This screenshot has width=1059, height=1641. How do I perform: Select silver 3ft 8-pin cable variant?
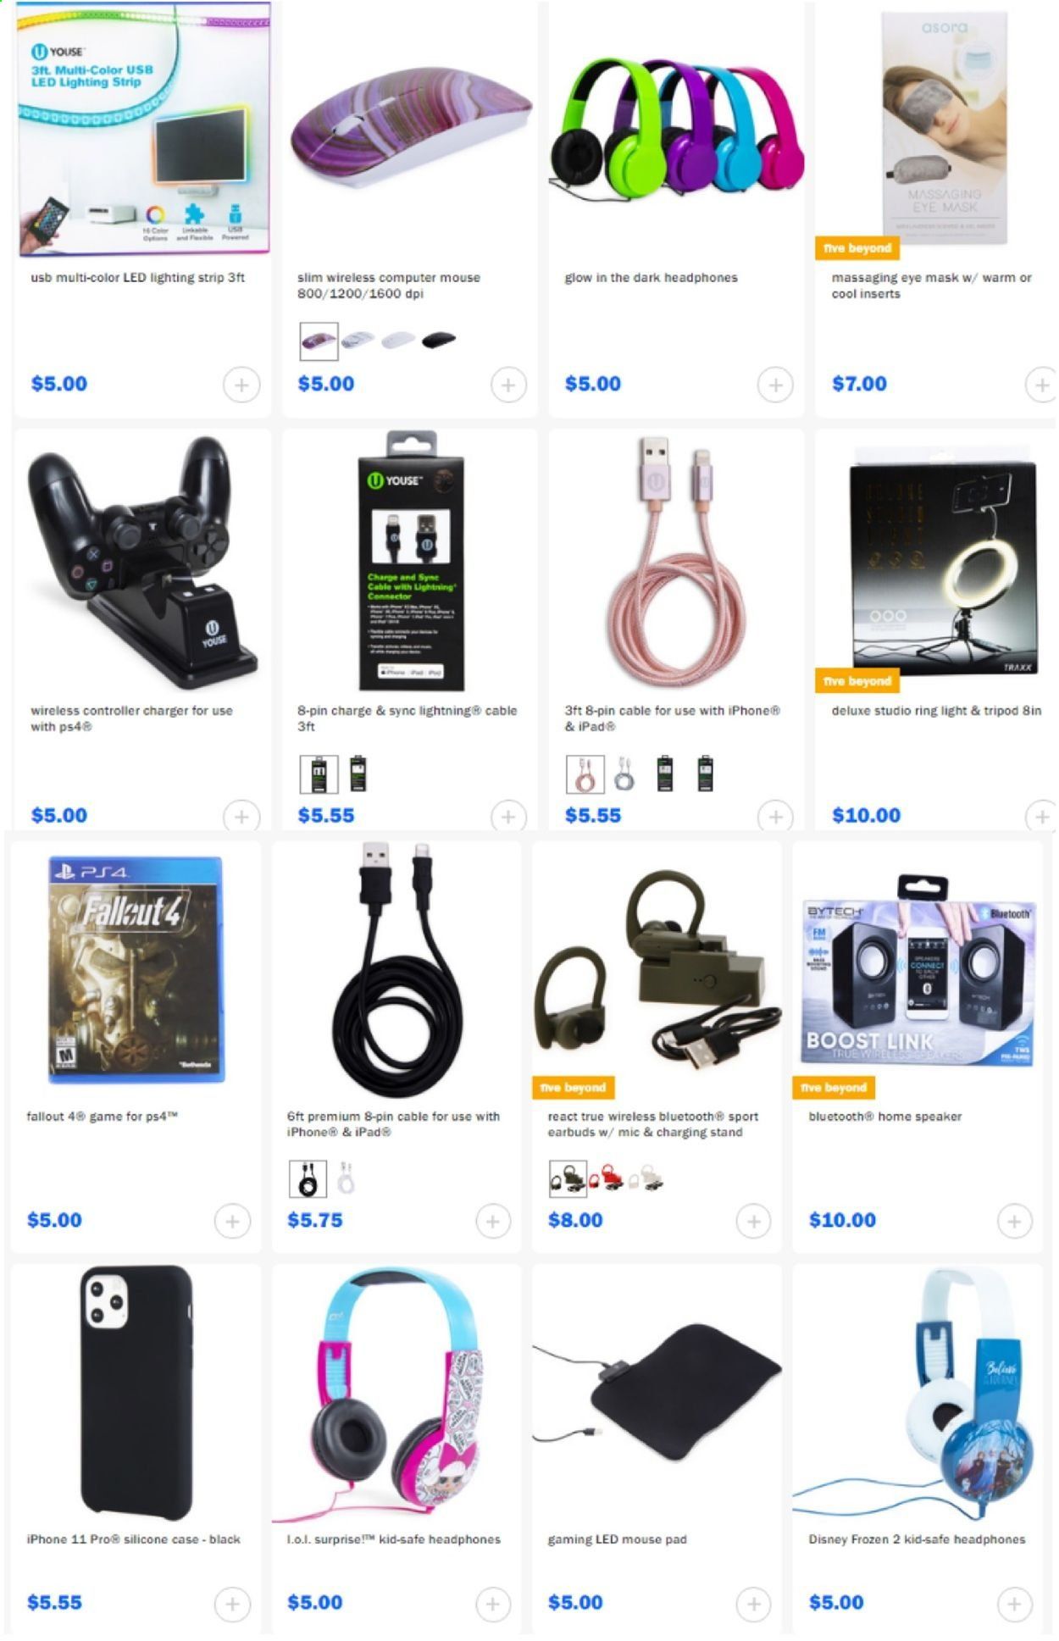[624, 773]
